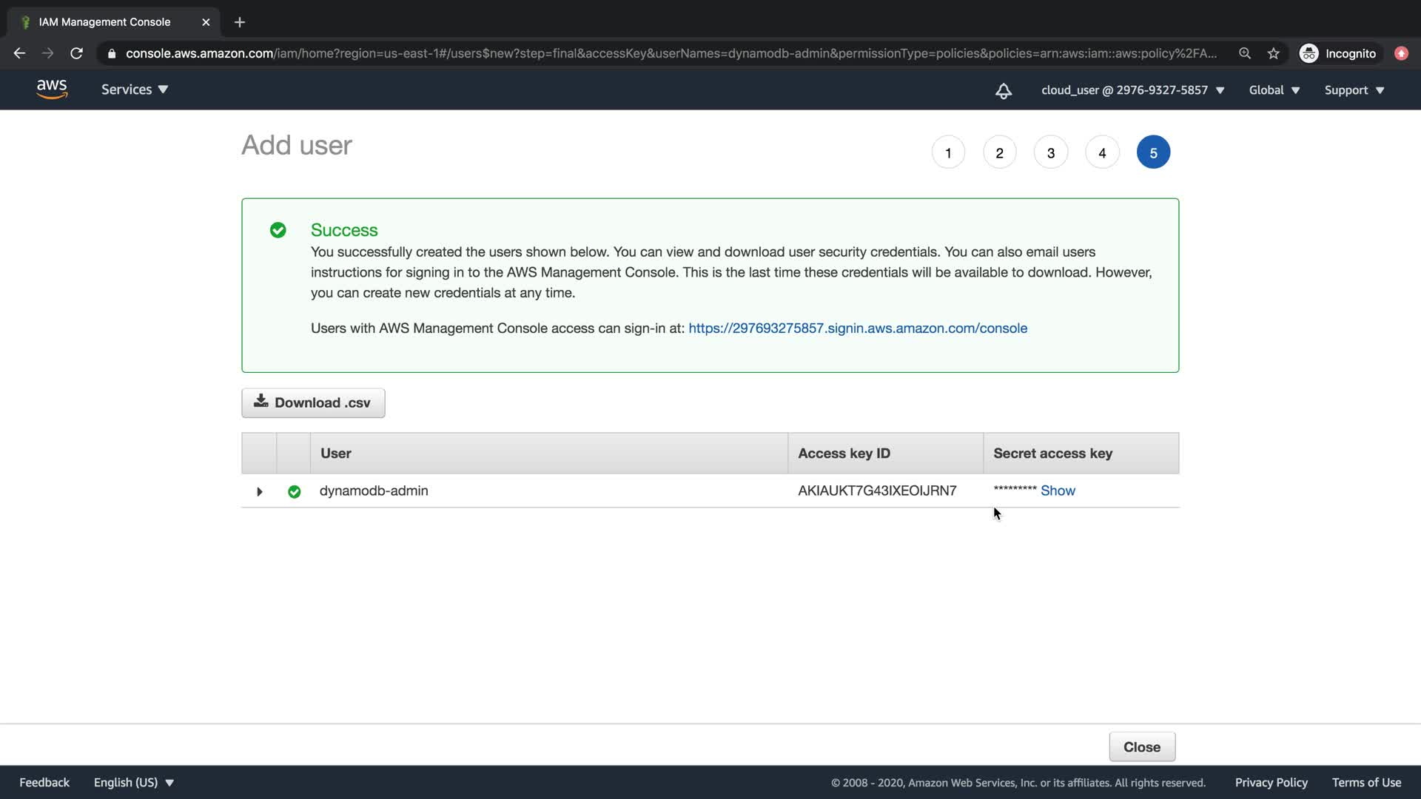Open a new browser tab with plus icon
1421x799 pixels.
pos(239,22)
